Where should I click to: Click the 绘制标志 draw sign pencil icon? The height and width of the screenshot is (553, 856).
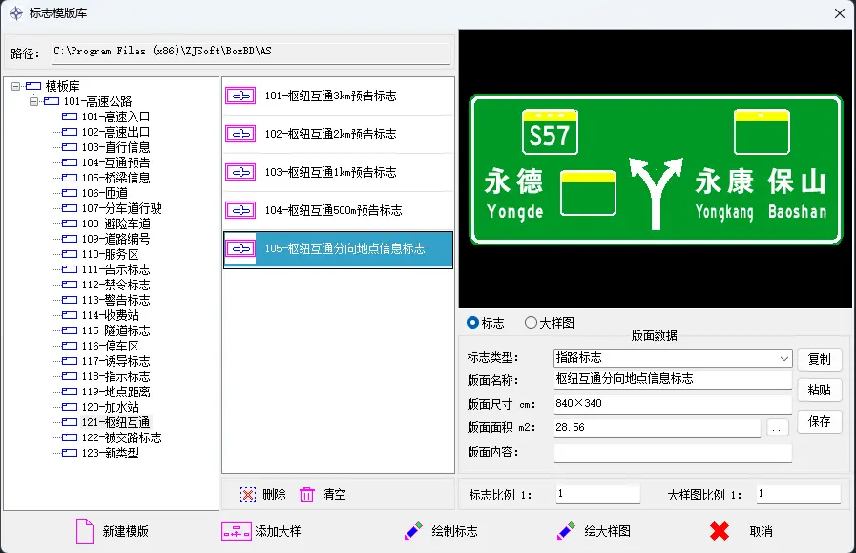click(x=413, y=531)
